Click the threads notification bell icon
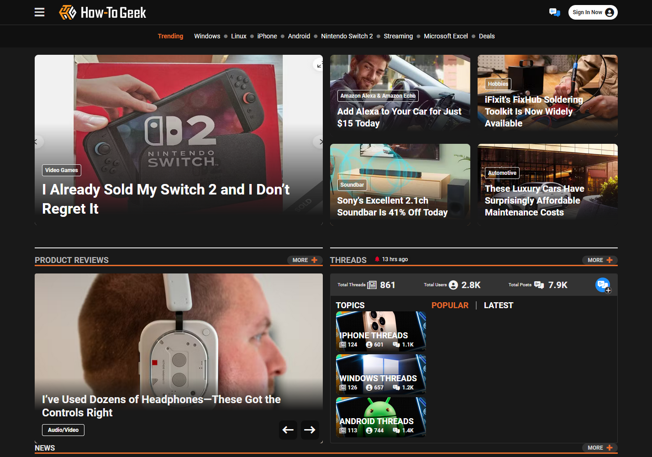The width and height of the screenshot is (652, 457). [x=377, y=259]
